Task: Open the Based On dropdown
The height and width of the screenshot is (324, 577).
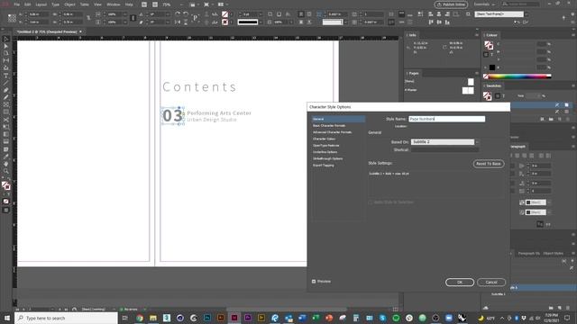Action: click(444, 142)
